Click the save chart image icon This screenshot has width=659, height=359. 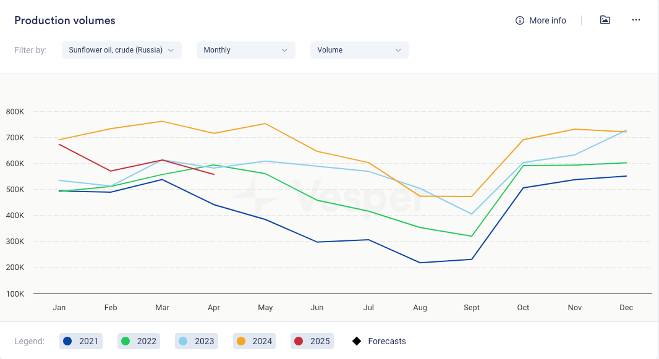click(x=605, y=20)
